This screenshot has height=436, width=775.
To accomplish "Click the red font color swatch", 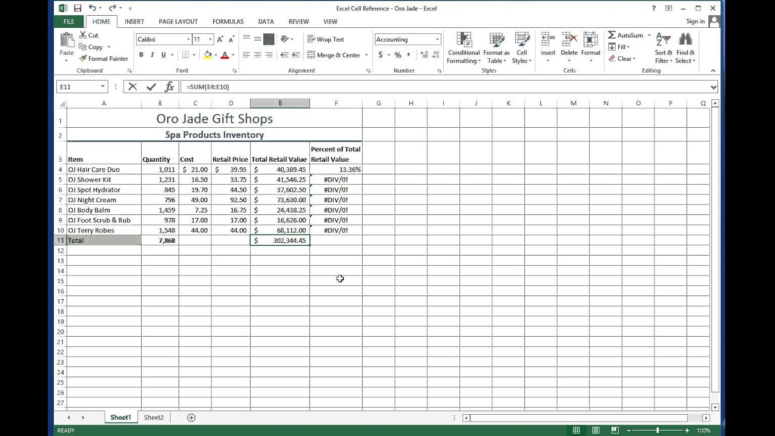I will (x=225, y=55).
